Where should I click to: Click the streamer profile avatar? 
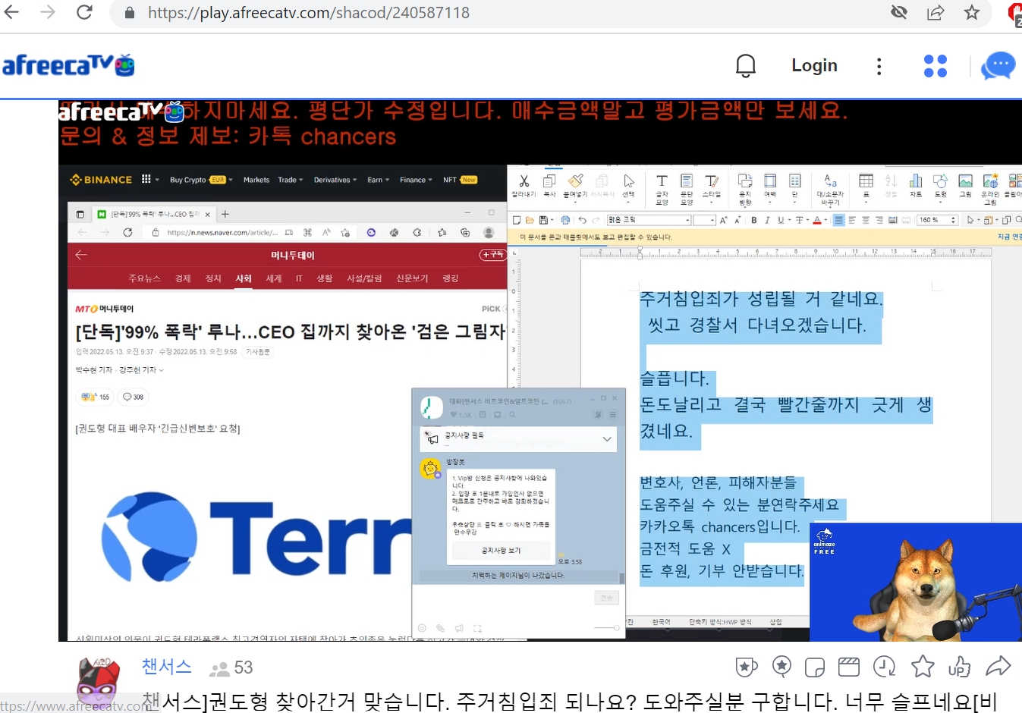click(x=98, y=681)
